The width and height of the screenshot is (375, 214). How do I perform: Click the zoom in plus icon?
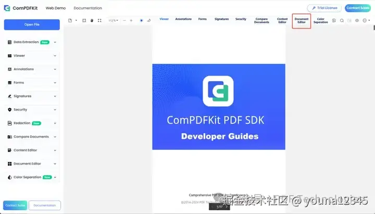pyautogui.click(x=131, y=20)
